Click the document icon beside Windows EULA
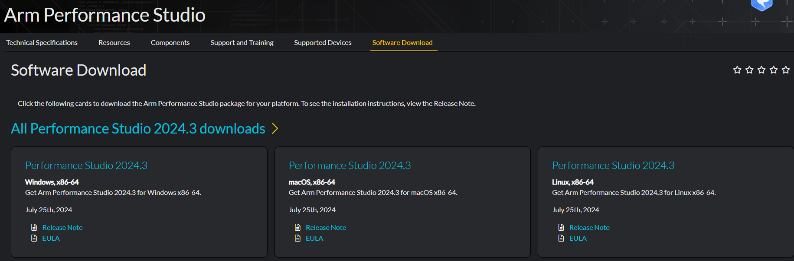This screenshot has height=261, width=794. 34,238
